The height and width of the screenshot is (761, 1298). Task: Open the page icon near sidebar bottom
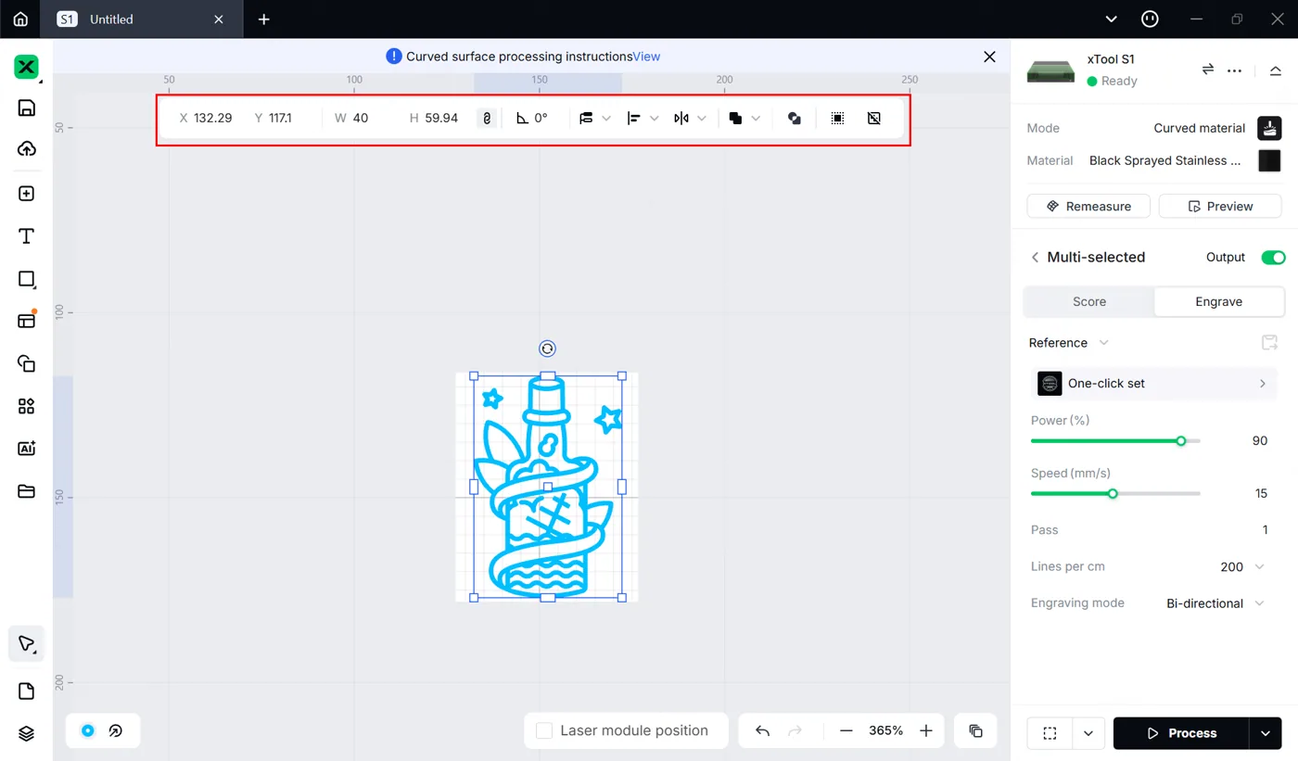(26, 691)
